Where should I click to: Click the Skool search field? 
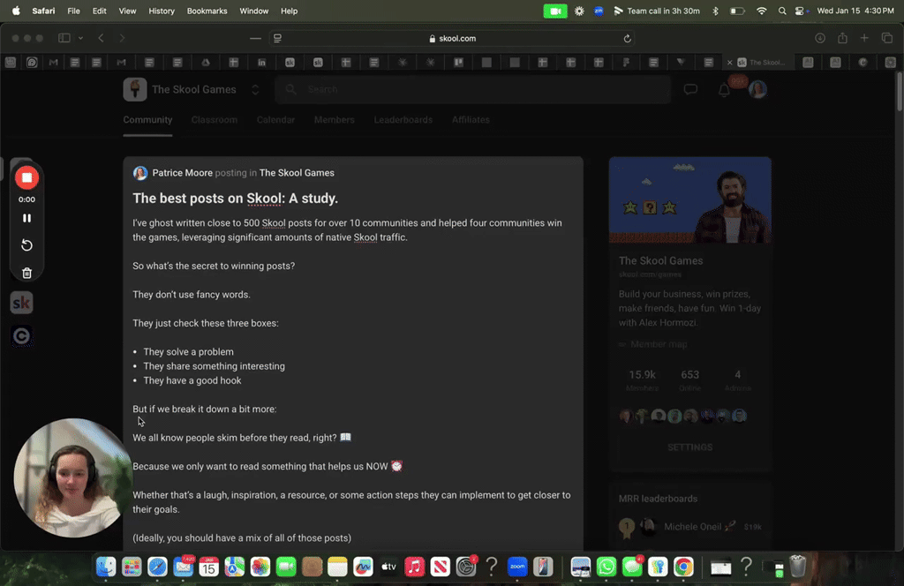coord(473,89)
